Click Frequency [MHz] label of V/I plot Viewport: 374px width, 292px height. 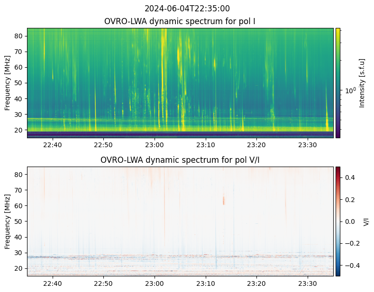pyautogui.click(x=8, y=221)
